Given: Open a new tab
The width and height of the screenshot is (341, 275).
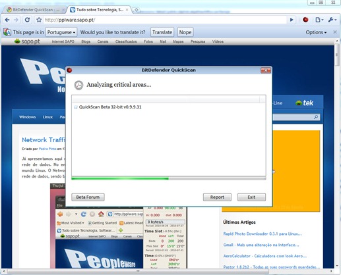Looking at the screenshot, I should 137,10.
